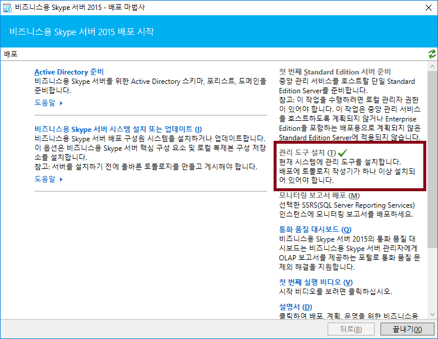Expand 도움말 under 서버 시스템 설치 section
This screenshot has width=438, height=339.
coord(48,179)
